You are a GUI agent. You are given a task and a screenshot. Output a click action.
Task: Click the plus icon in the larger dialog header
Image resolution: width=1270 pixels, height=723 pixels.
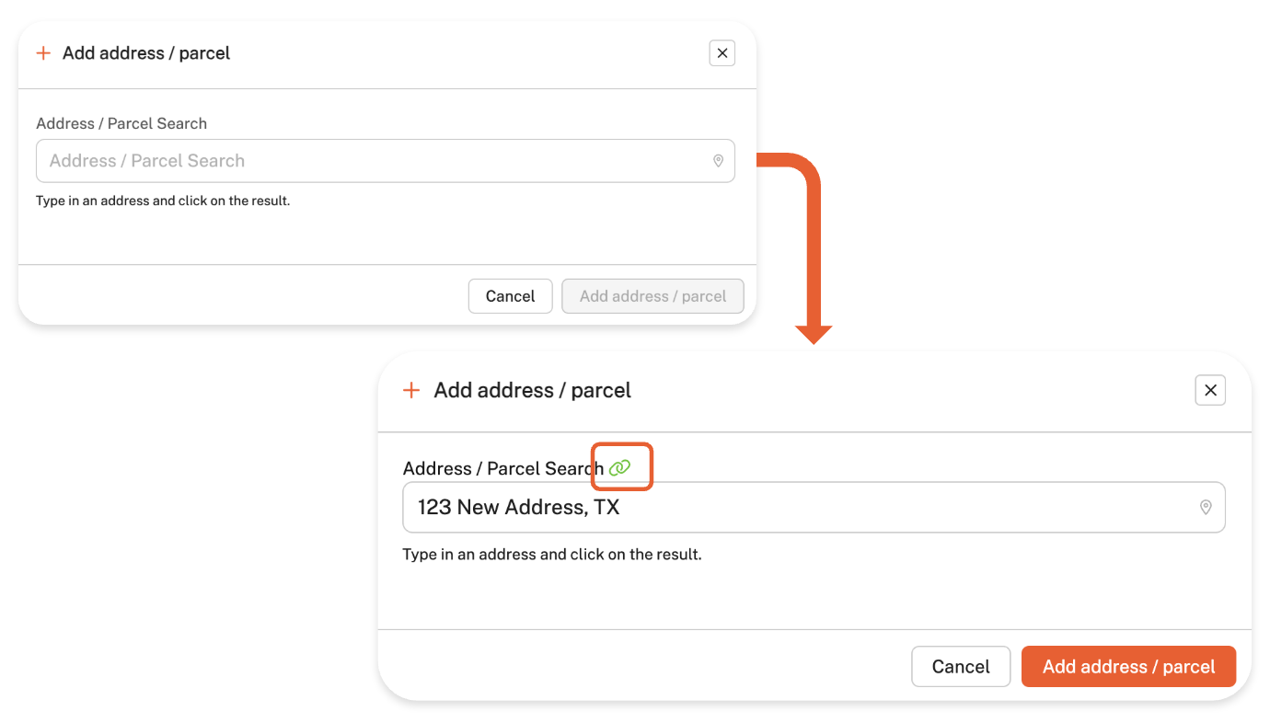[x=411, y=390]
